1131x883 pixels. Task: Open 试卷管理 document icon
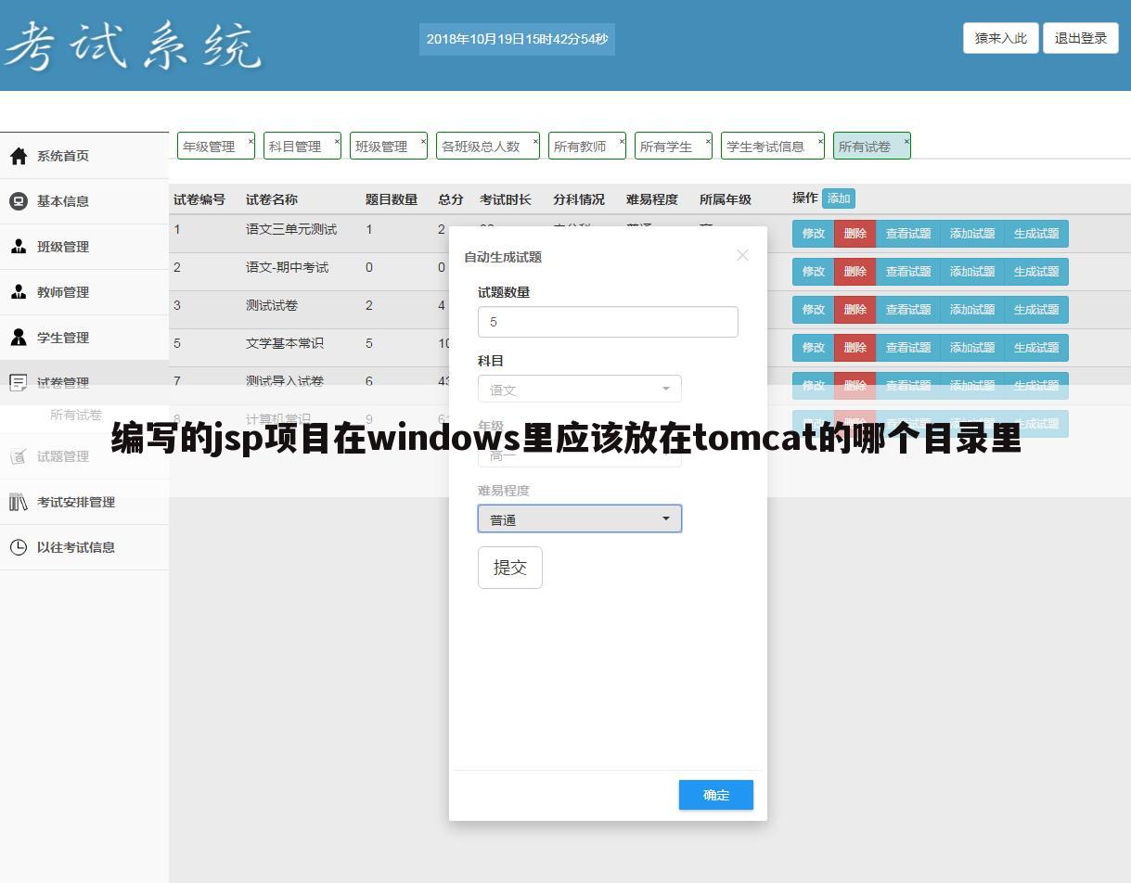click(19, 382)
